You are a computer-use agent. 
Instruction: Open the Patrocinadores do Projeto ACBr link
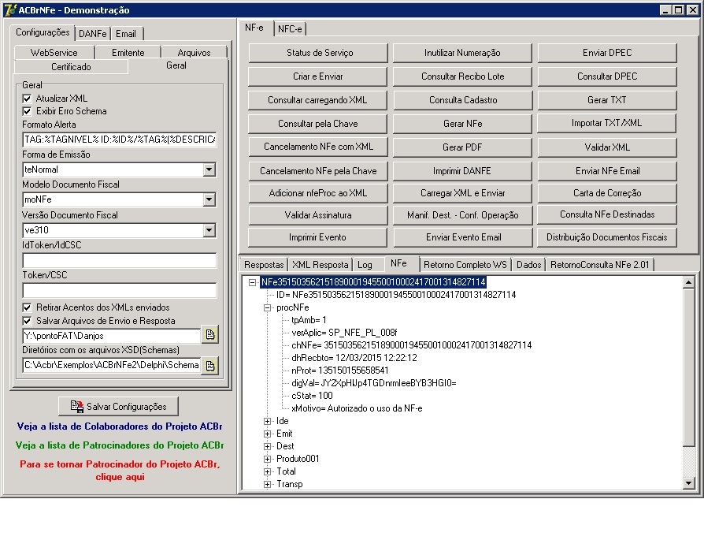(120, 445)
